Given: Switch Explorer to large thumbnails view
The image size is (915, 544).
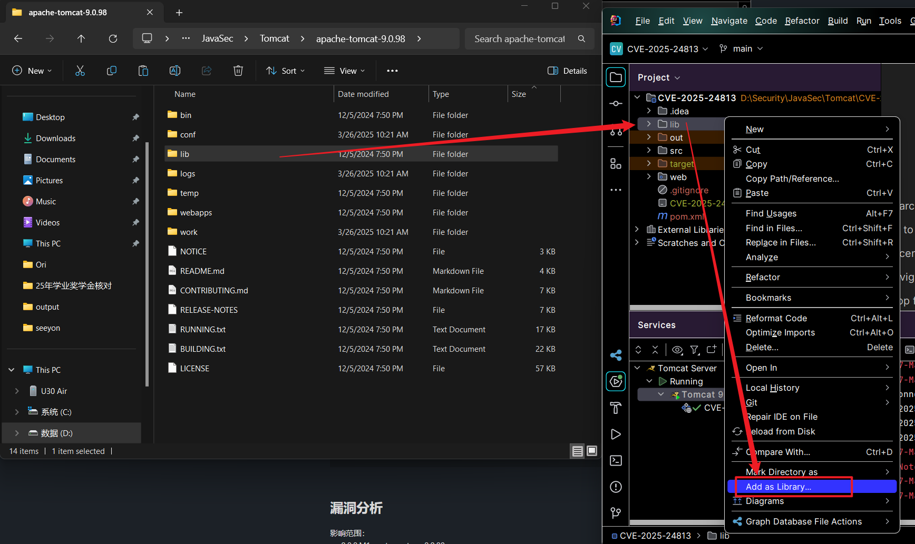Looking at the screenshot, I should (x=592, y=451).
